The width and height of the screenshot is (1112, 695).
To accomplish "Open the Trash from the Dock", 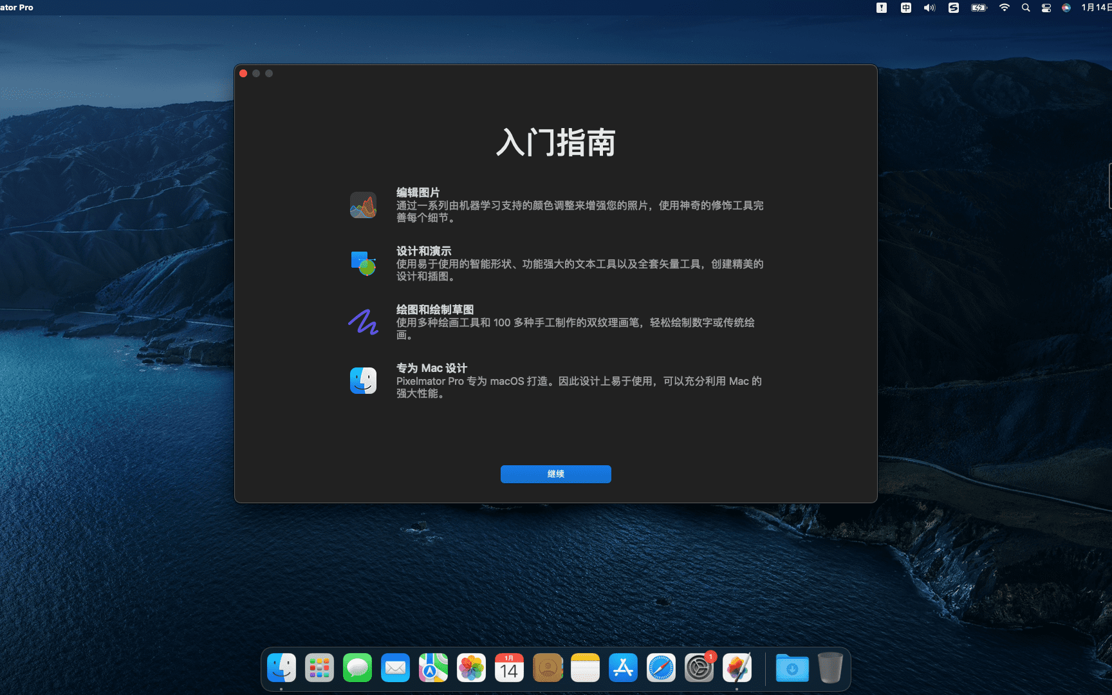I will point(830,668).
